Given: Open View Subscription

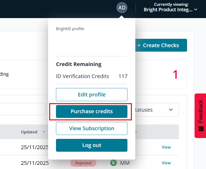Looking at the screenshot, I should (x=91, y=128).
